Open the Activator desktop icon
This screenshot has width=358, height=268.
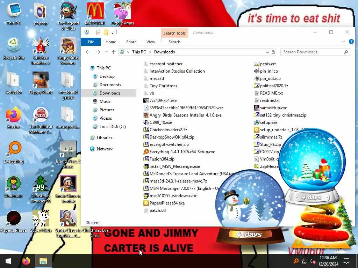pyautogui.click(x=14, y=83)
